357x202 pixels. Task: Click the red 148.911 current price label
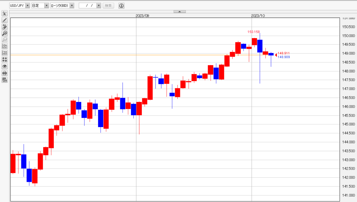[x=284, y=53]
